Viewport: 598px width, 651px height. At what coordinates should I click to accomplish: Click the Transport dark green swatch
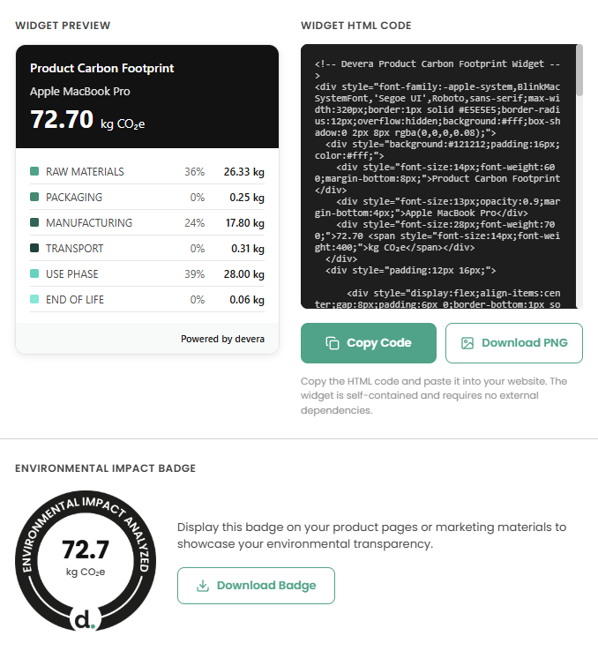point(34,248)
